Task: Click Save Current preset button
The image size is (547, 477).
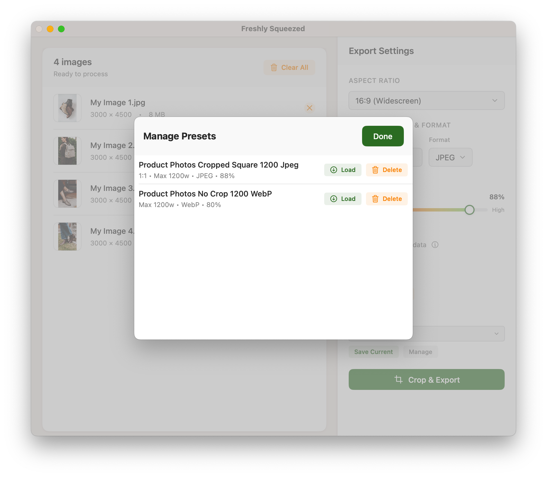Action: [x=373, y=352]
